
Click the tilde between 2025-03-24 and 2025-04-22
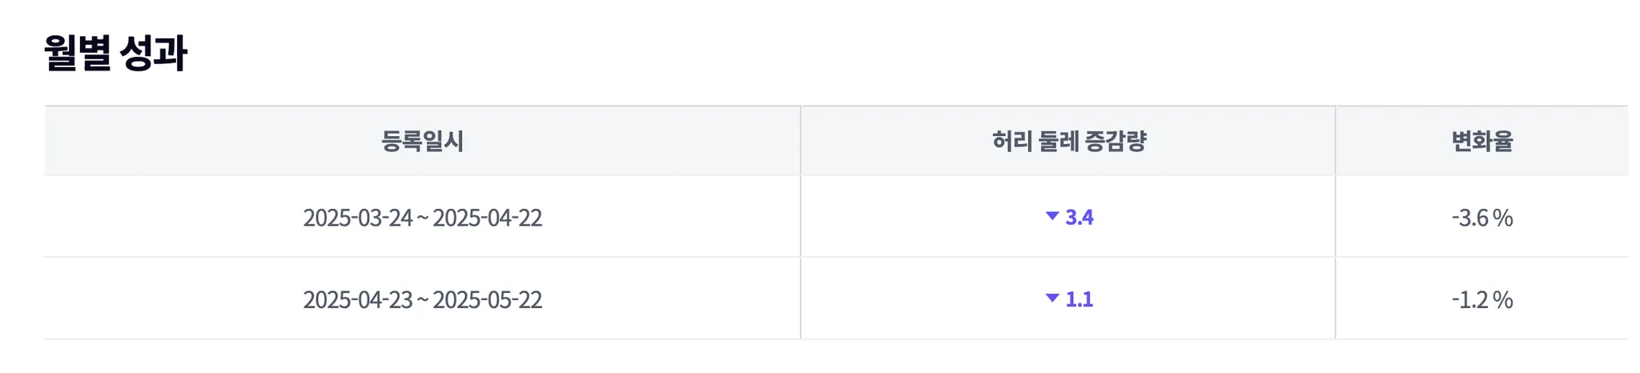click(x=423, y=219)
